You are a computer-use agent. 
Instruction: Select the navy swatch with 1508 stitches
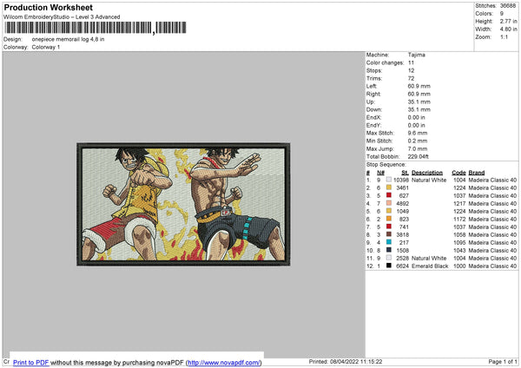click(x=389, y=250)
